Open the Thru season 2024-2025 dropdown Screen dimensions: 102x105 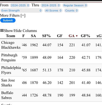click(50, 5)
